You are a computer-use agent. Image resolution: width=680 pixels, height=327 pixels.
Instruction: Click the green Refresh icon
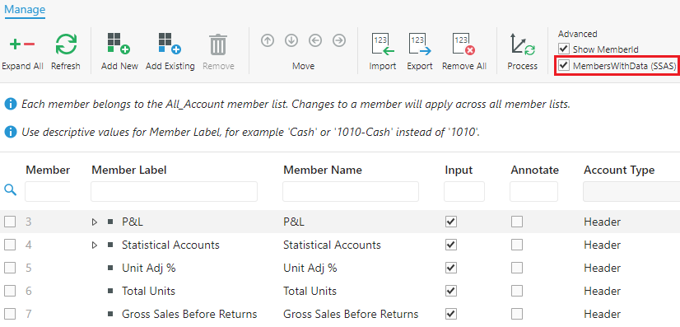(66, 44)
